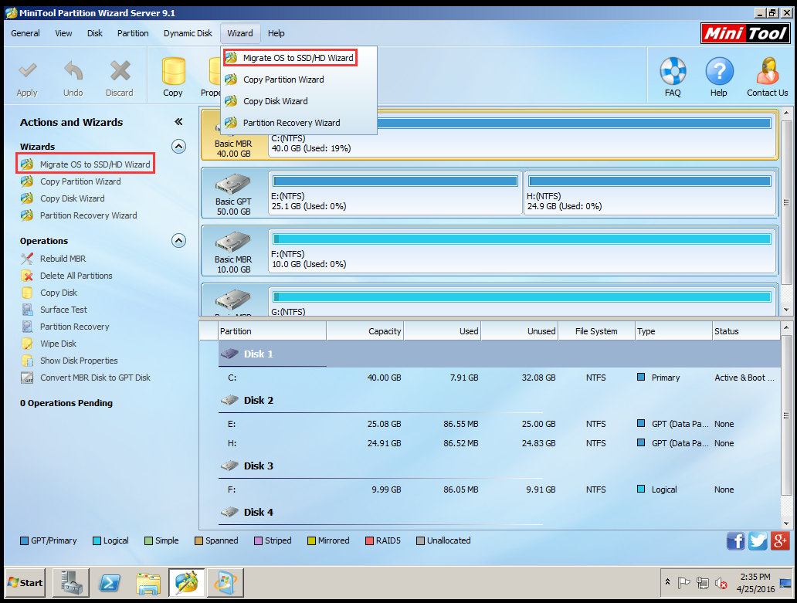Open Server Manager taskbar icon
Image resolution: width=797 pixels, height=603 pixels.
click(x=72, y=583)
